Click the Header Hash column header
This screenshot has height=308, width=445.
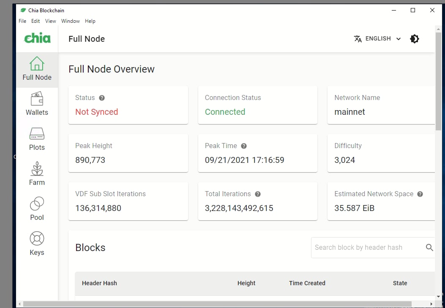(x=99, y=283)
